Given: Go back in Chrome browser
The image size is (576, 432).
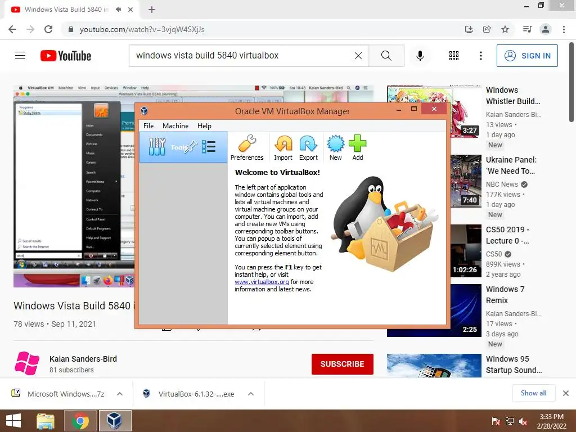Looking at the screenshot, I should coord(12,29).
